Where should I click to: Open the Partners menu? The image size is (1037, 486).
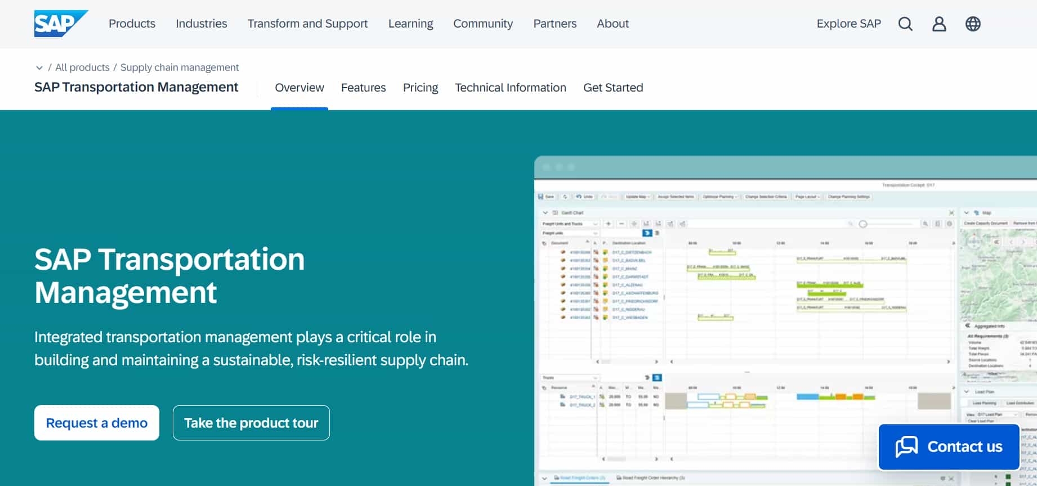555,24
